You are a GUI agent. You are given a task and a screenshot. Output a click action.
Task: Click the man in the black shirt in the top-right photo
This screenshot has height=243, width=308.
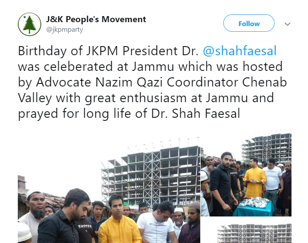pos(222,184)
